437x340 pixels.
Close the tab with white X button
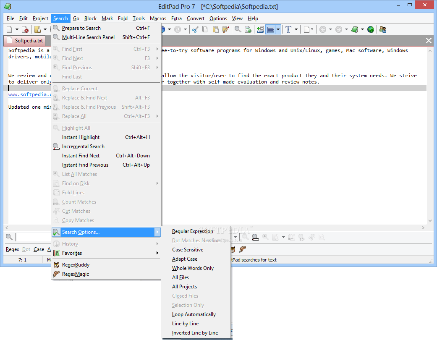pos(429,41)
